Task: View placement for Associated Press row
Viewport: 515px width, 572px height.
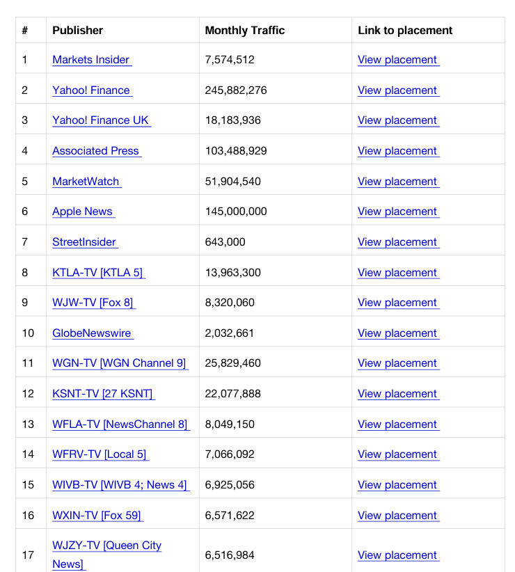Action: tap(398, 151)
